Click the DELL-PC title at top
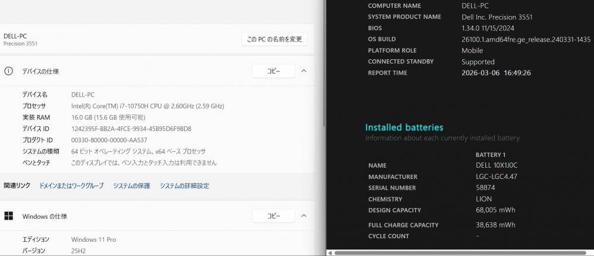594x256 pixels. coord(15,36)
